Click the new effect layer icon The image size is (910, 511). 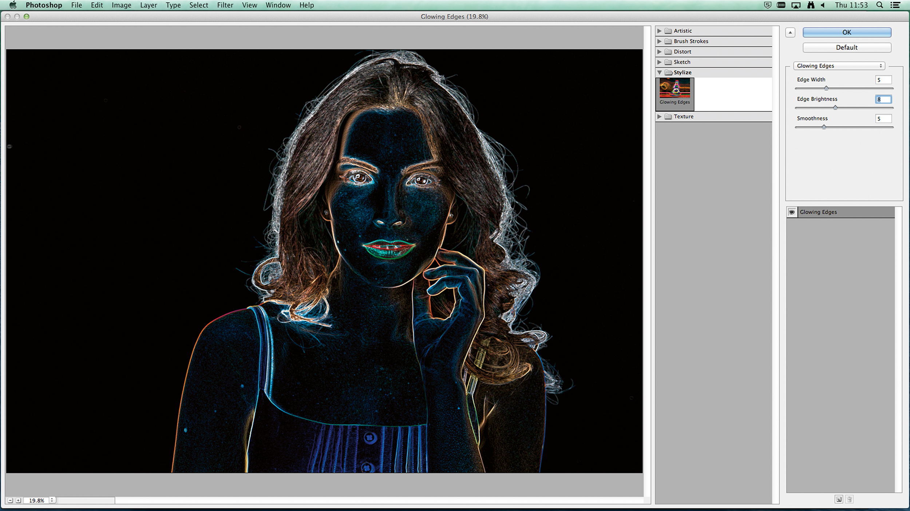(839, 499)
